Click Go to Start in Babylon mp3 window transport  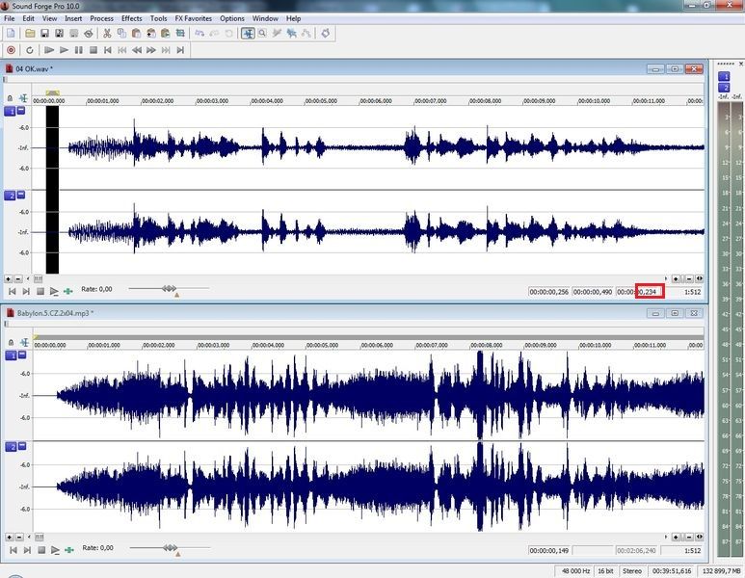pyautogui.click(x=13, y=550)
